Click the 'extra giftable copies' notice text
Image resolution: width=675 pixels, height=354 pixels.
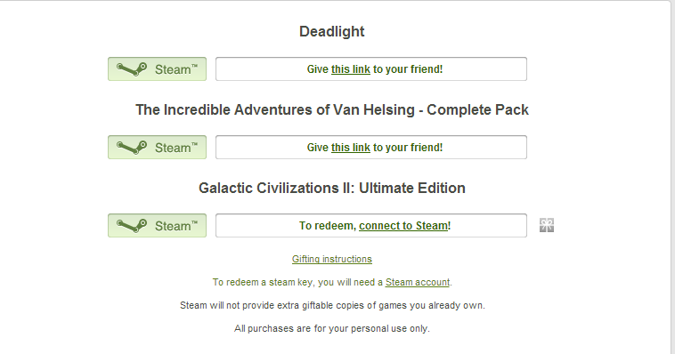click(332, 305)
